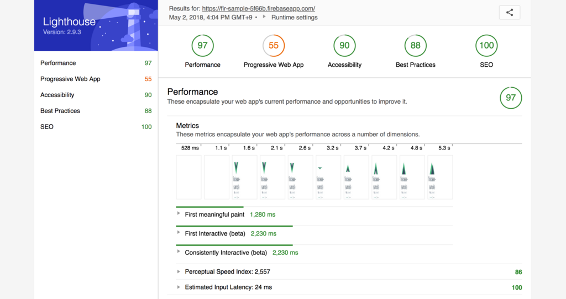
Task: Select Performance in the left sidebar
Action: point(96,63)
